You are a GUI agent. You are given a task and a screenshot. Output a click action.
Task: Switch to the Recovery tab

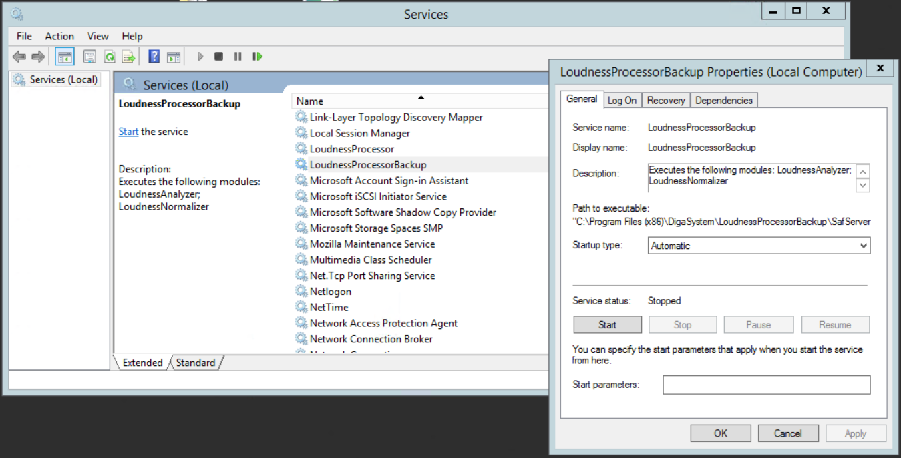point(665,101)
